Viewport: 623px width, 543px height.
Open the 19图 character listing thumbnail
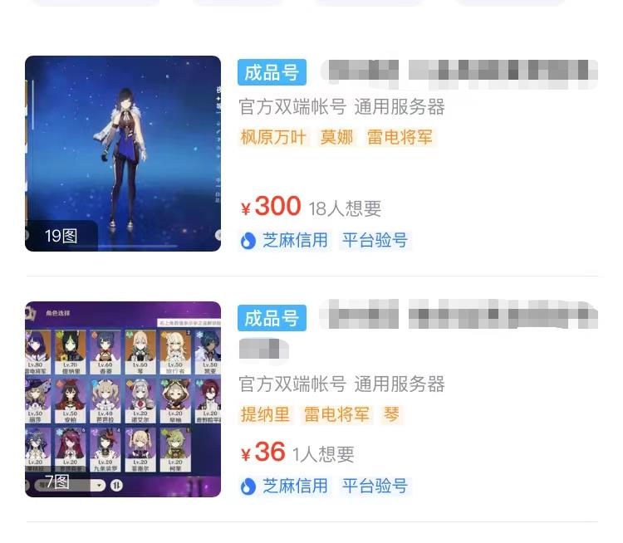point(123,154)
